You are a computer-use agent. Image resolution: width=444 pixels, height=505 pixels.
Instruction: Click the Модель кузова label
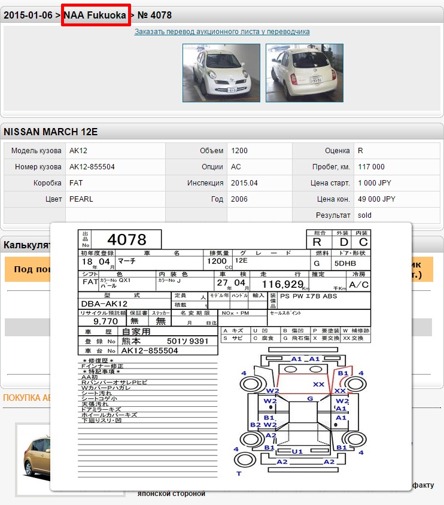click(36, 151)
